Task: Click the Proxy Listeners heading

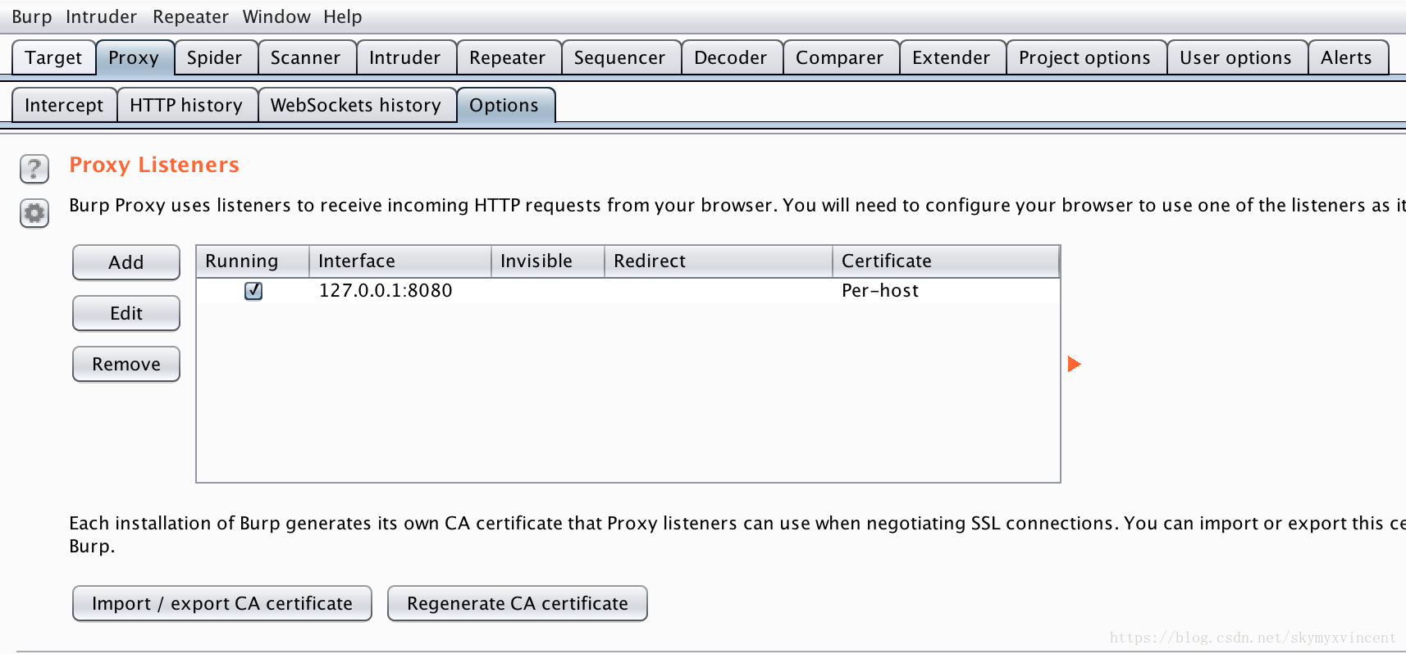Action: point(154,165)
